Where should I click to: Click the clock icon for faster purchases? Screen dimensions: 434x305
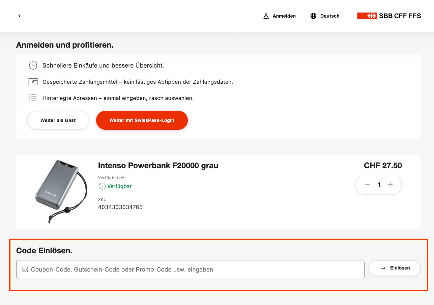tap(33, 65)
